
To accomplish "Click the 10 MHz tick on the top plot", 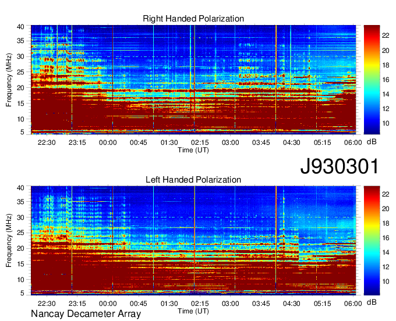I will coord(20,119).
